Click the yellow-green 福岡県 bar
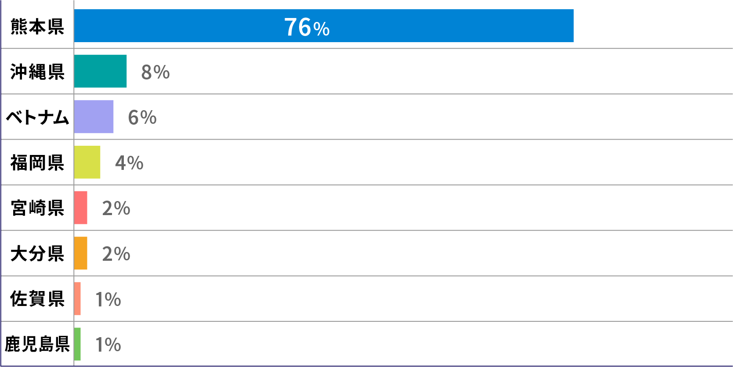 pos(87,162)
